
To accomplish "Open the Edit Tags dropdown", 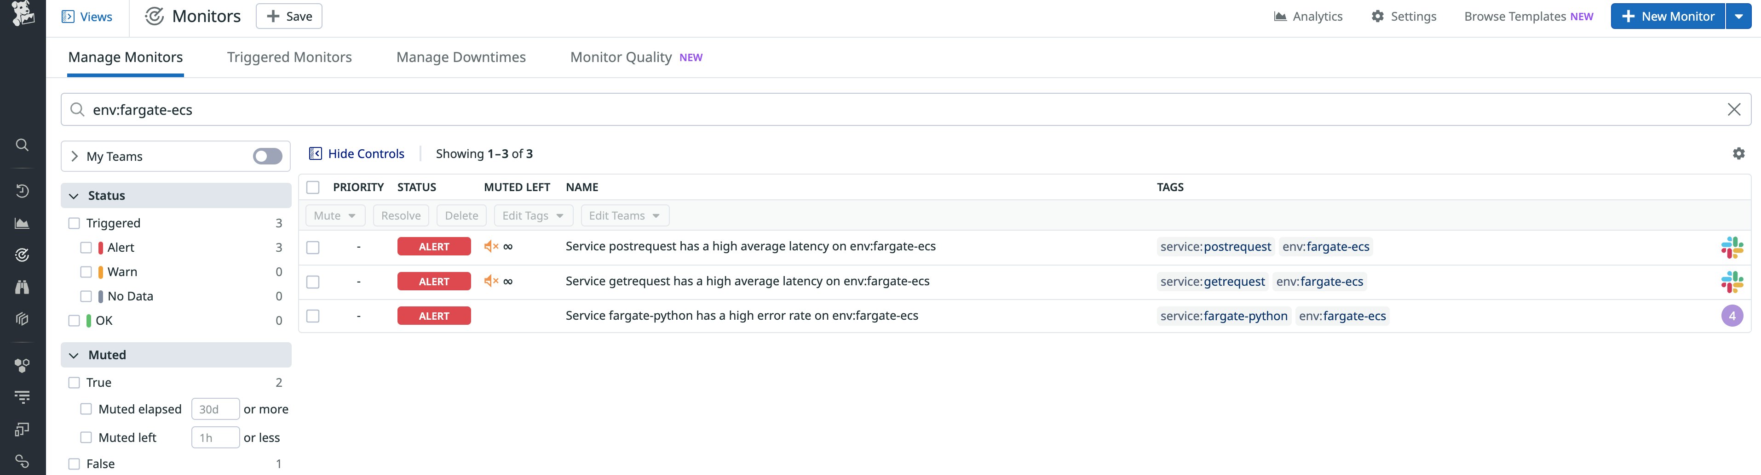I will (x=533, y=215).
